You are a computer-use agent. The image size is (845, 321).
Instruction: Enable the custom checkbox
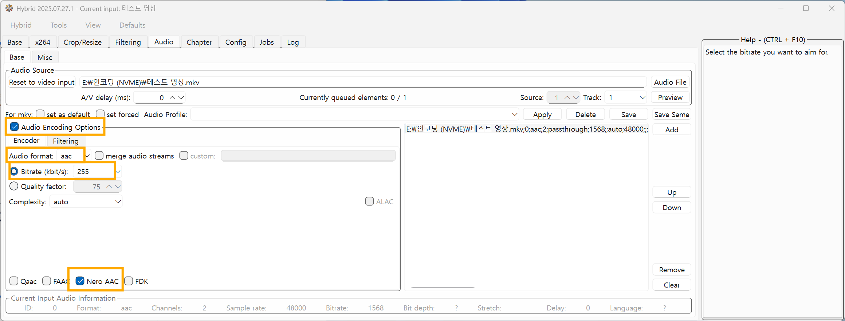[184, 156]
